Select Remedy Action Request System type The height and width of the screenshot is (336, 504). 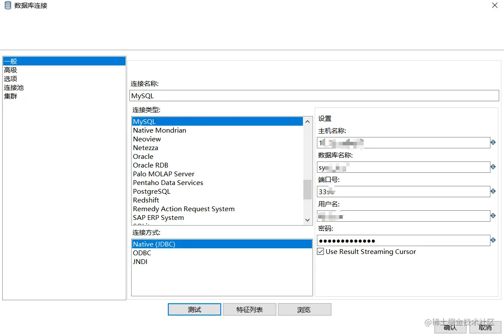(217, 209)
